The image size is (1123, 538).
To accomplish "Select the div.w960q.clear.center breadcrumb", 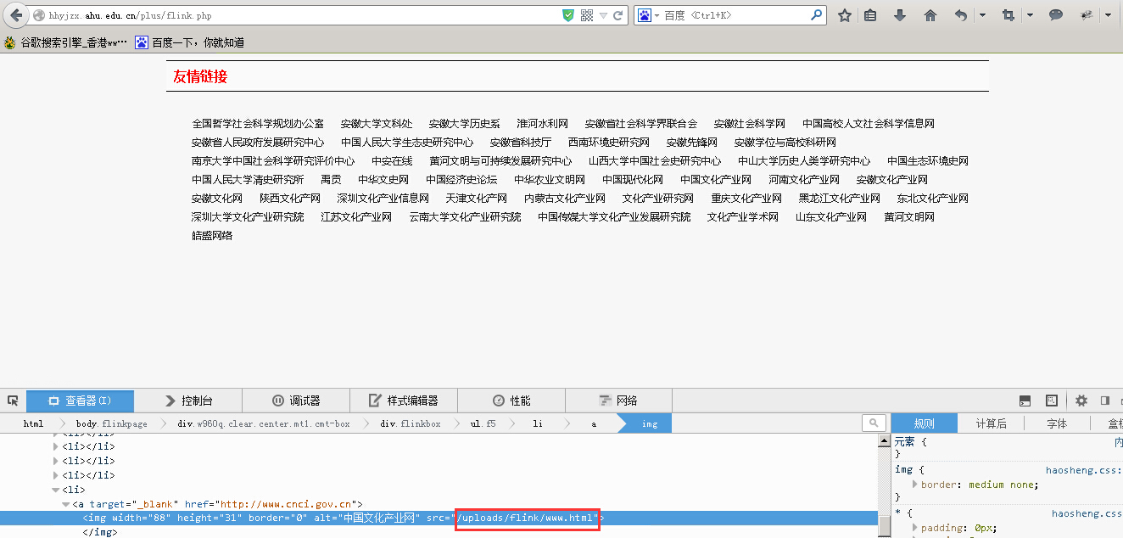I will 263,423.
